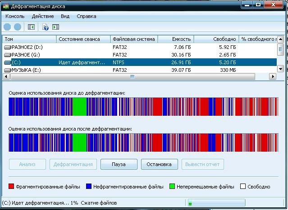The image size is (288, 210).
Task: Open the Справка menu
Action: click(86, 16)
